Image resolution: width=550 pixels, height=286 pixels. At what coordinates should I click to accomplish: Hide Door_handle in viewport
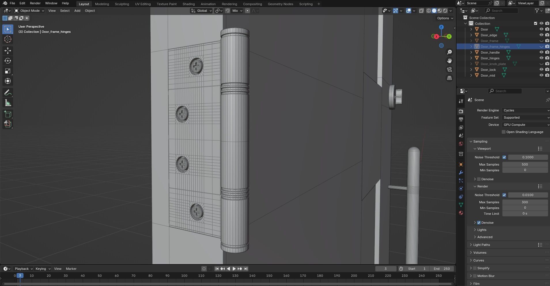(541, 52)
